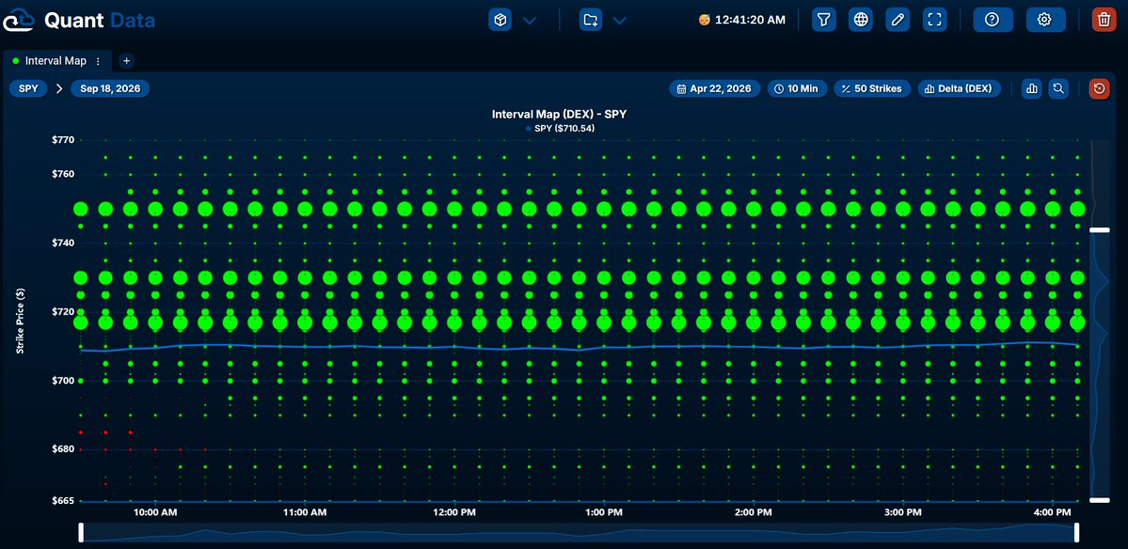Click the bar chart icon beside Delta (DEX)

1033,88
